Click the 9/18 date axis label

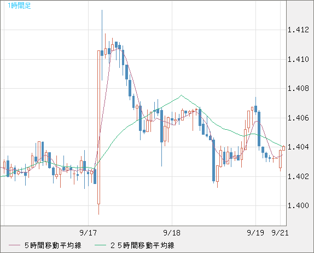pos(172,233)
